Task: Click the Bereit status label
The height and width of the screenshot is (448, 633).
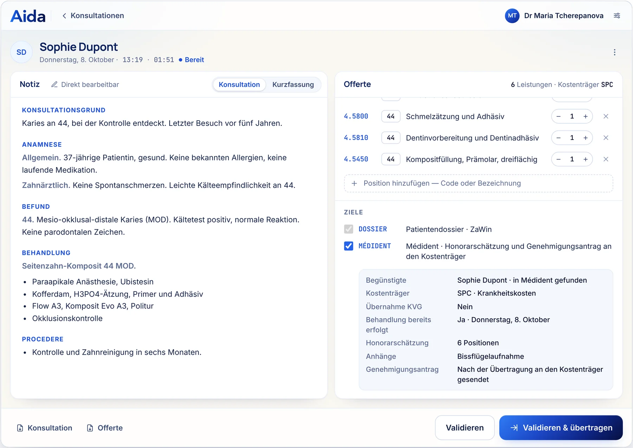Action: click(x=194, y=60)
